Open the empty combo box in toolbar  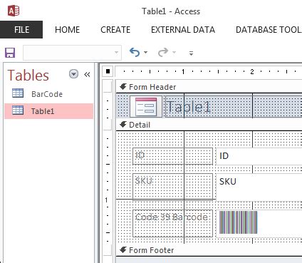(72, 53)
